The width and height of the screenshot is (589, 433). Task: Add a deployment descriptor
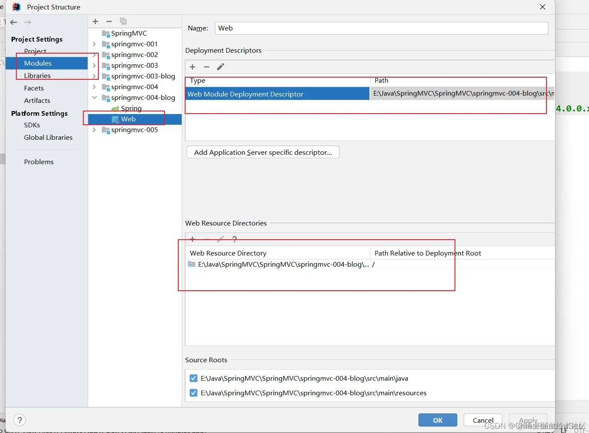[192, 67]
